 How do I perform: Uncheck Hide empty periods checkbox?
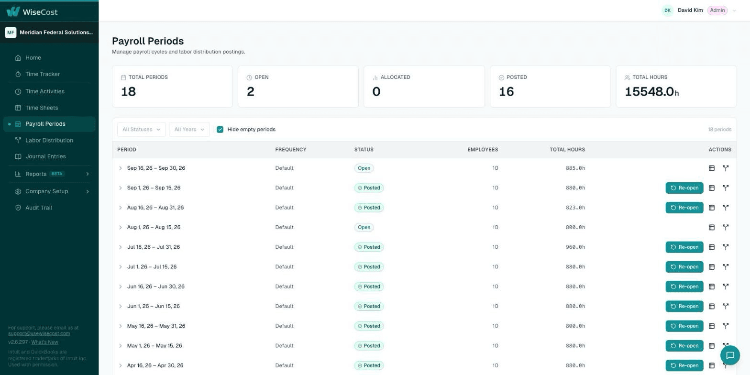click(220, 130)
